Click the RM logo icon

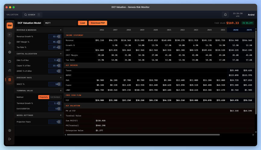[10, 25]
